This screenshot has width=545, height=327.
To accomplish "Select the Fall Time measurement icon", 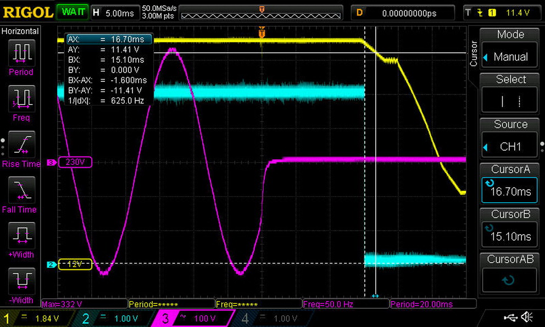I will (21, 190).
